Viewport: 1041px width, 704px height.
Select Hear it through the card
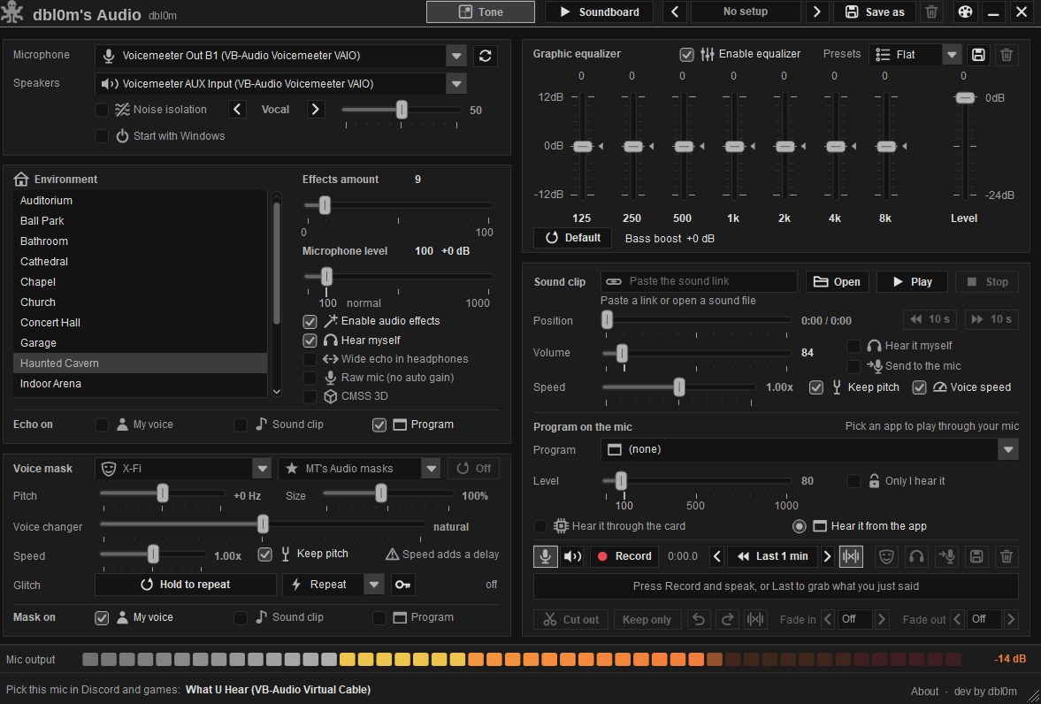point(541,526)
